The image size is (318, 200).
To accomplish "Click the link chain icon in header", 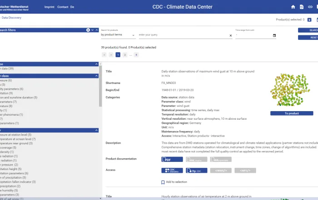I will [310, 7].
